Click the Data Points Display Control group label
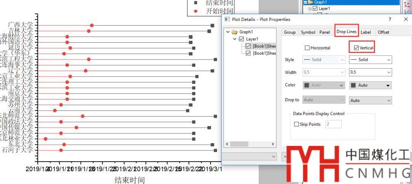Image resolution: width=412 pixels, height=184 pixels. (319, 114)
